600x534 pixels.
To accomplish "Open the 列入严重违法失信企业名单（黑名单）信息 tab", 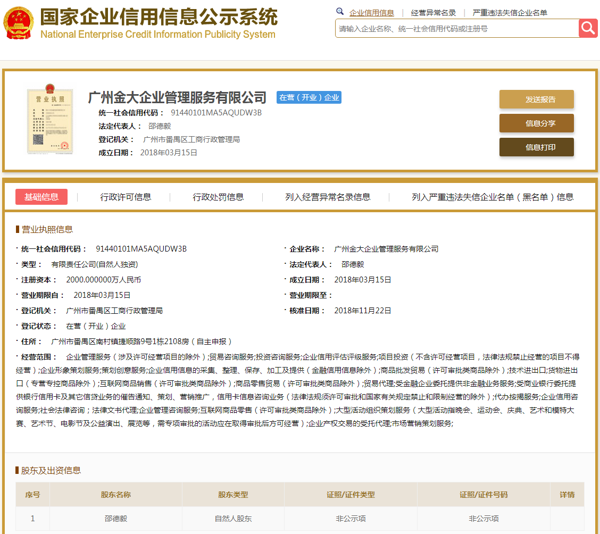I will tap(493, 197).
